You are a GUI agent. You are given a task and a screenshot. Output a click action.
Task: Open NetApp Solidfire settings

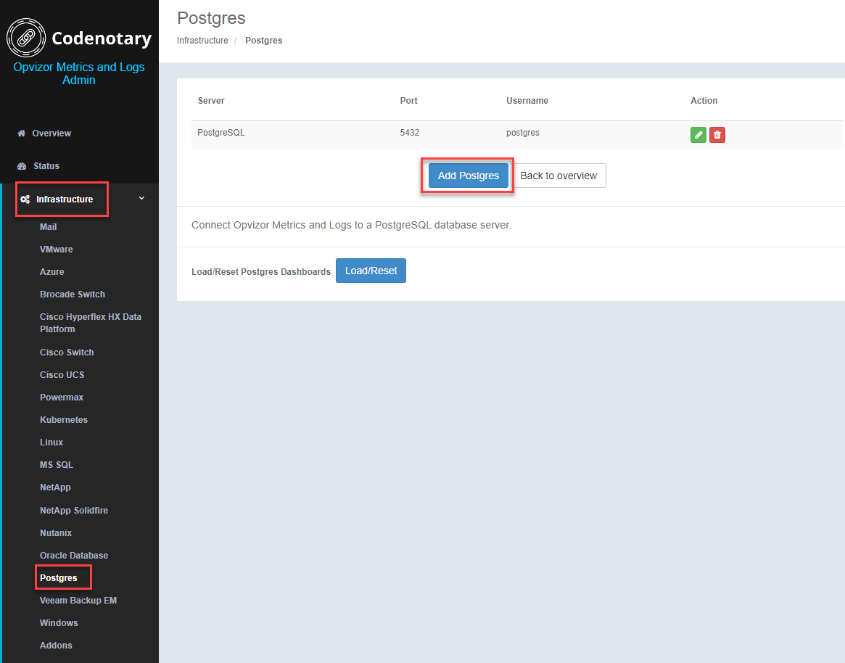74,511
